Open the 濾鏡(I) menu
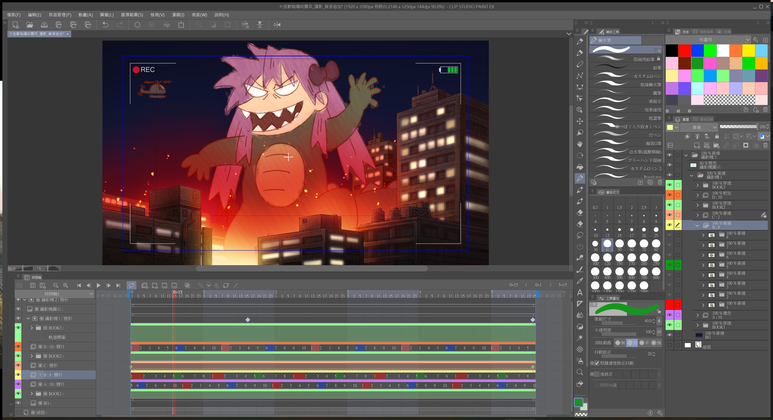This screenshot has height=420, width=773. [178, 15]
